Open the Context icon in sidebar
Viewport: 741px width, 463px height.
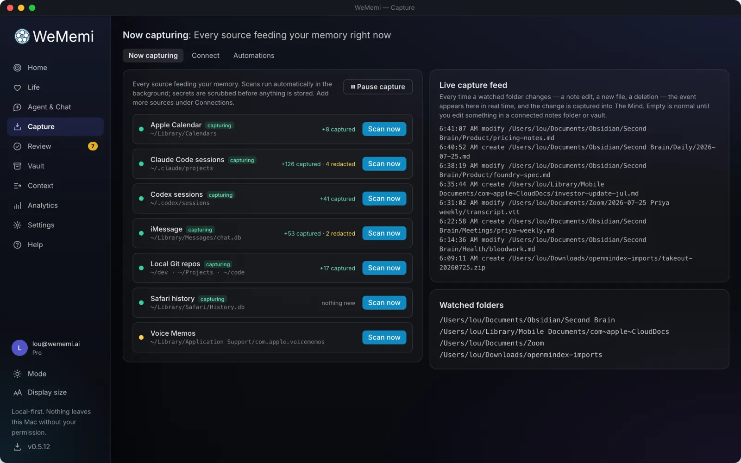point(17,186)
